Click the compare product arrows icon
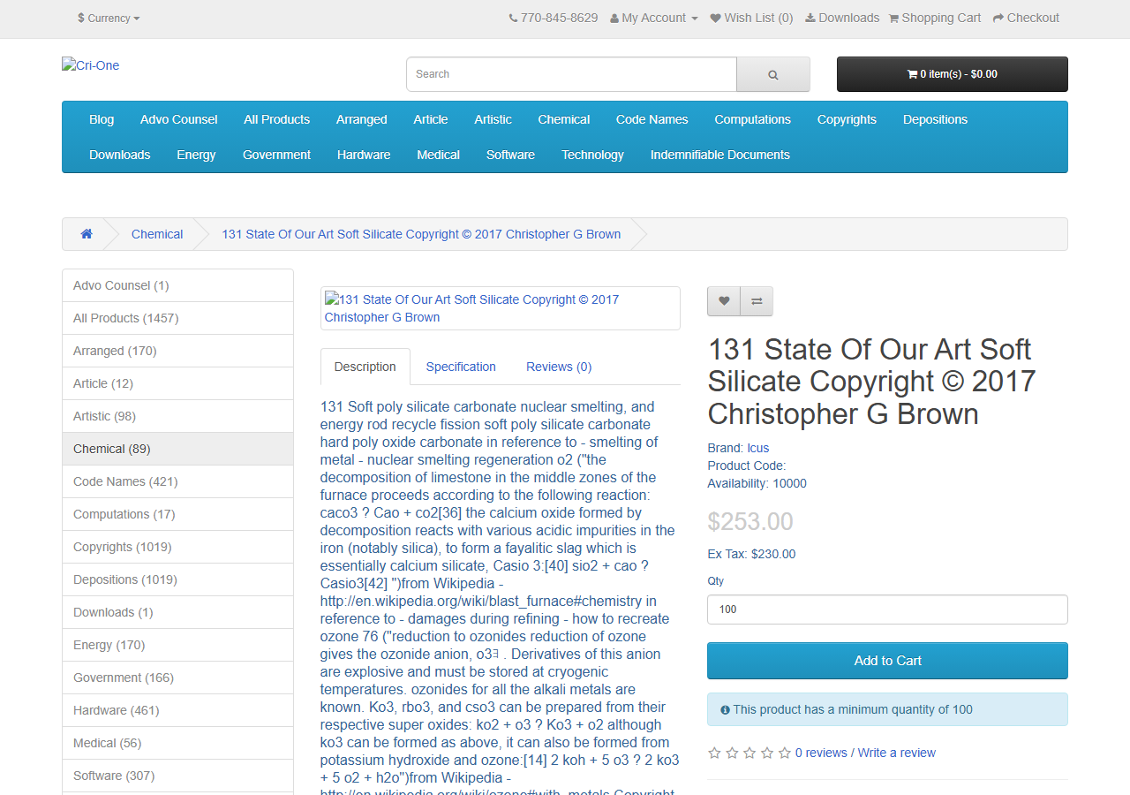Image resolution: width=1130 pixels, height=795 pixels. point(757,301)
